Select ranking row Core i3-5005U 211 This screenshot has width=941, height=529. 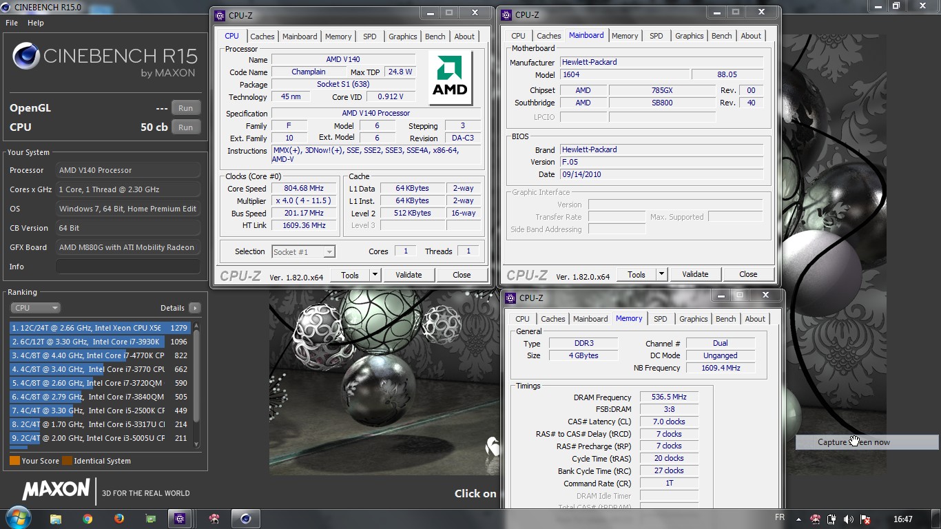(101, 438)
